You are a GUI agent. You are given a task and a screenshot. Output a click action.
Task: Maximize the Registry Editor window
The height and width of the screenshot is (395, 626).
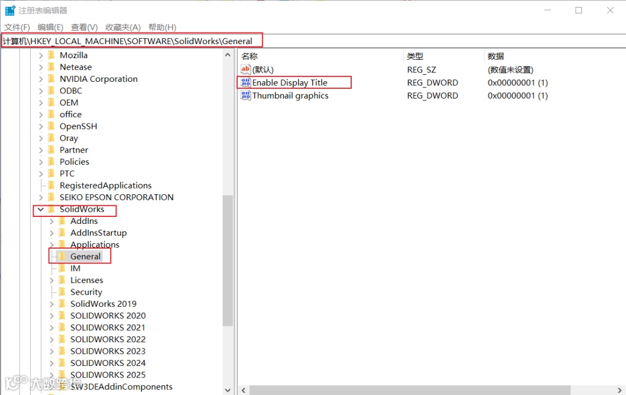[x=578, y=10]
